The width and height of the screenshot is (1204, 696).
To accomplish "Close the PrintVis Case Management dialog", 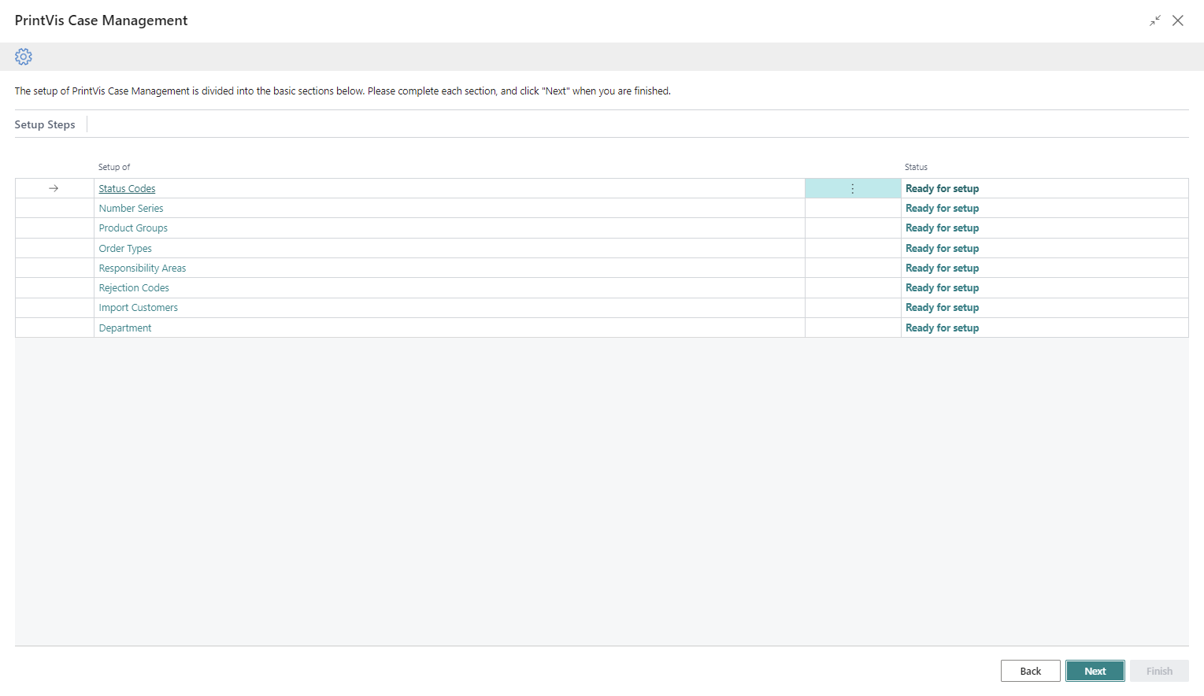I will 1178,20.
